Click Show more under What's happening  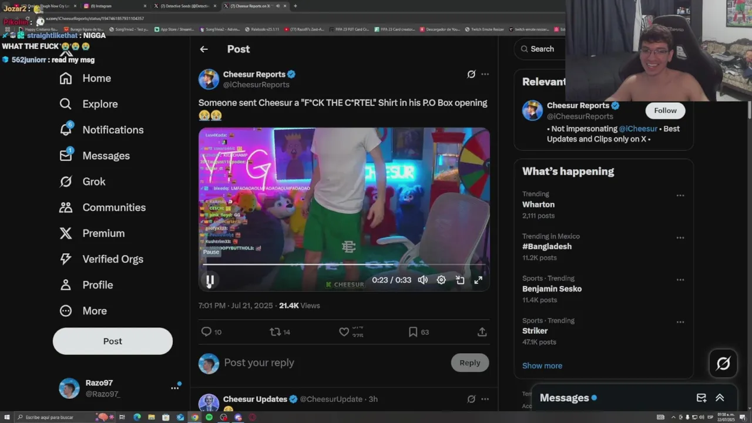coord(542,365)
